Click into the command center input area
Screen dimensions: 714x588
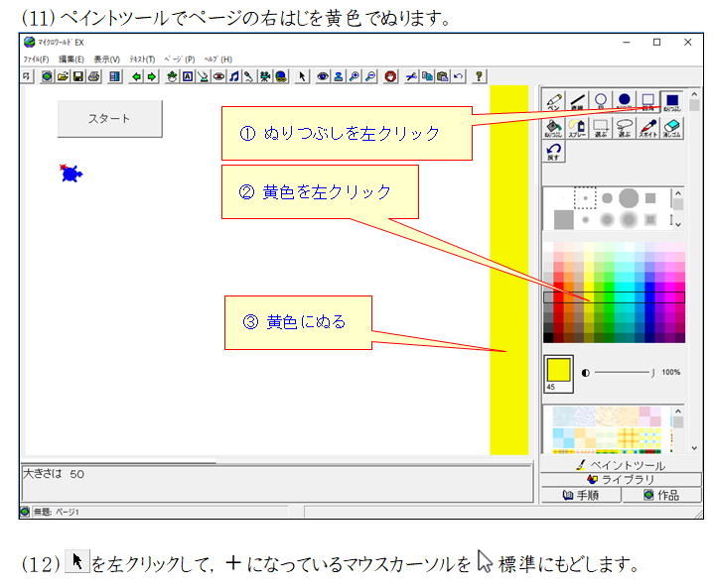click(x=277, y=484)
